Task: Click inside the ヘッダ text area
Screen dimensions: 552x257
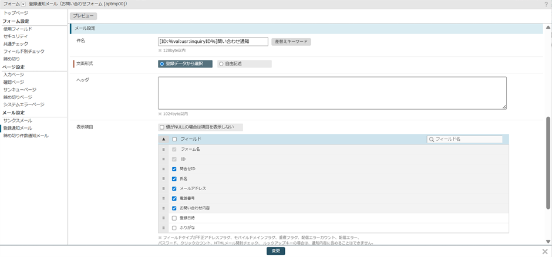Action: coord(332,93)
